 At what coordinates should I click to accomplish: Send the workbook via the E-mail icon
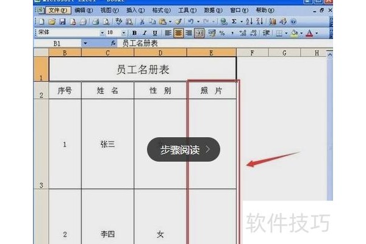pyautogui.click(x=83, y=22)
